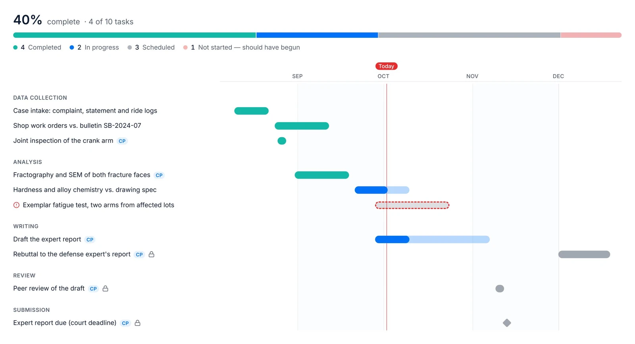The height and width of the screenshot is (344, 635).
Task: Click the pink Not started legend dot
Action: [x=185, y=48]
